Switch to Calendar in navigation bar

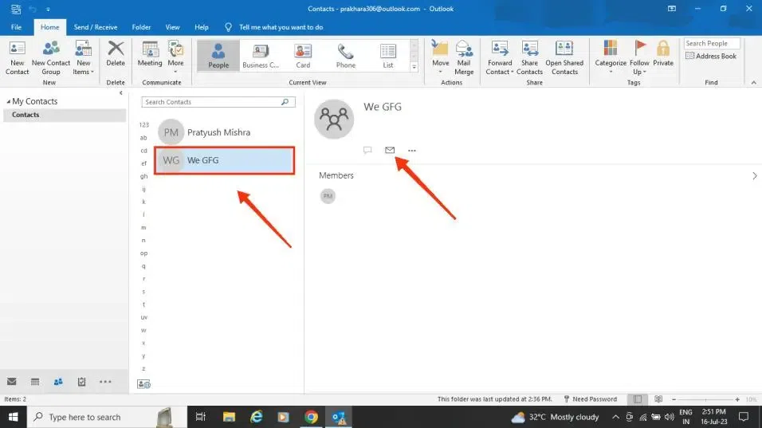(x=35, y=382)
